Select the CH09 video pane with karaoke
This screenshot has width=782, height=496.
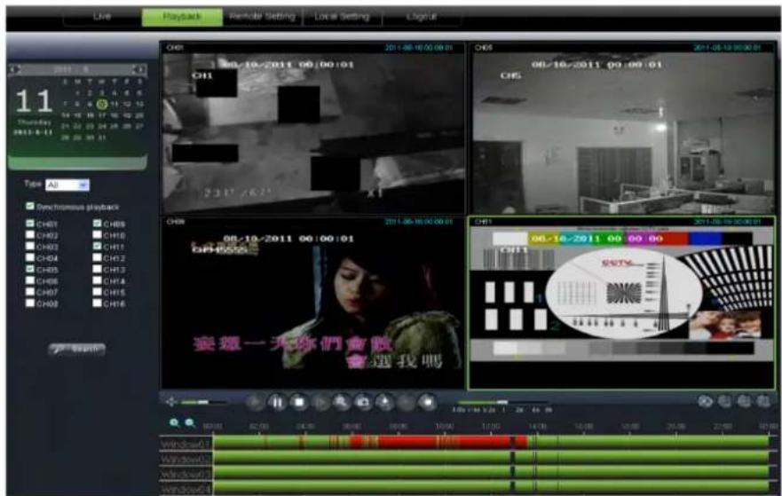(312, 303)
